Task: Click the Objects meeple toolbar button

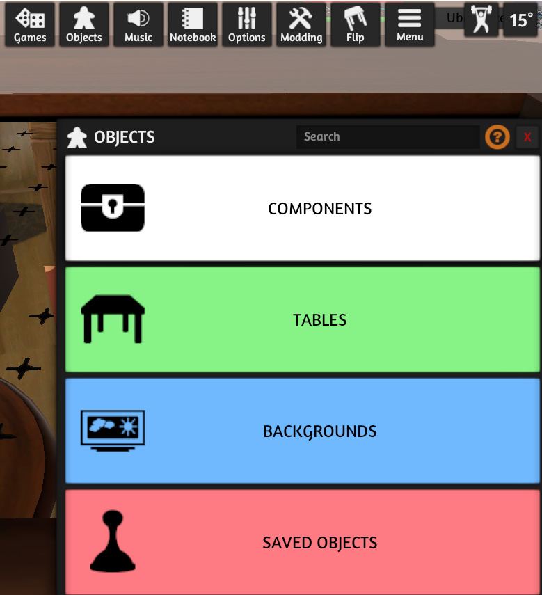Action: (x=84, y=24)
